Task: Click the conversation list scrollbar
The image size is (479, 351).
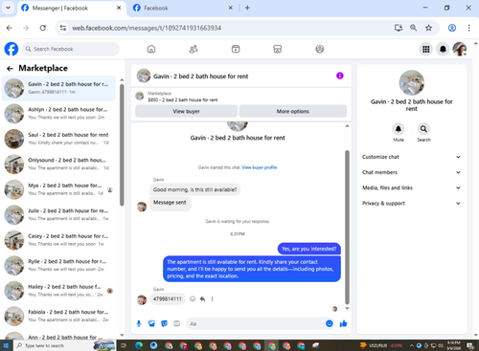Action: click(x=122, y=145)
